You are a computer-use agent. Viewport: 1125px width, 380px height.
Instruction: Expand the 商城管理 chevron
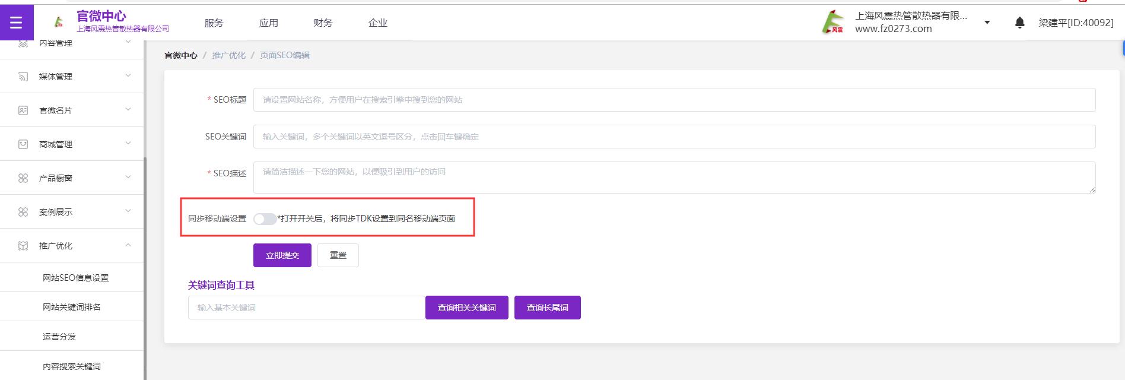click(128, 143)
